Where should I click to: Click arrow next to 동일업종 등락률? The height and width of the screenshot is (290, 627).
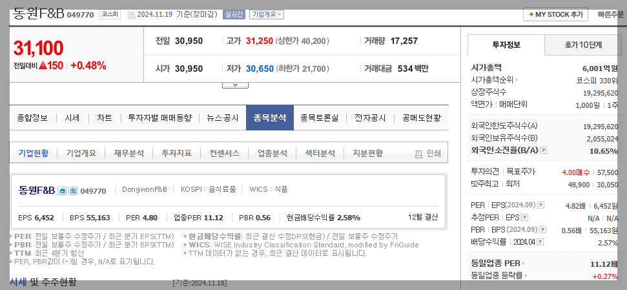tap(526, 275)
